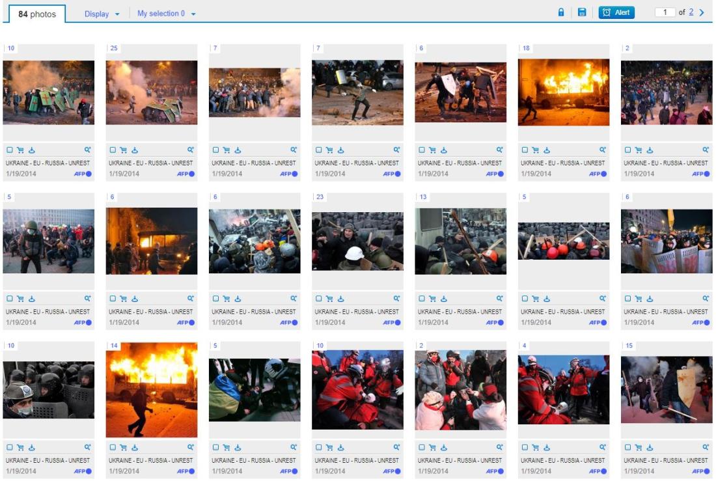The height and width of the screenshot is (481, 716).
Task: Zoom the 18-photo burning bus set
Action: 602,150
